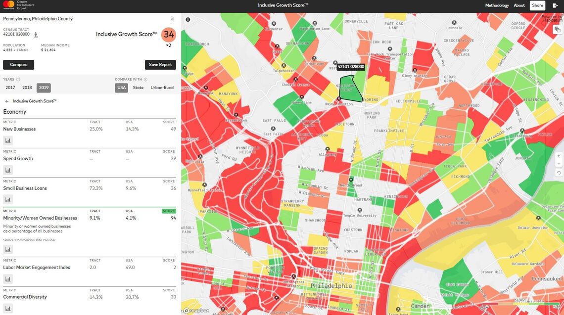Click the map zoom out minus button
This screenshot has height=315, width=564.
click(x=559, y=164)
